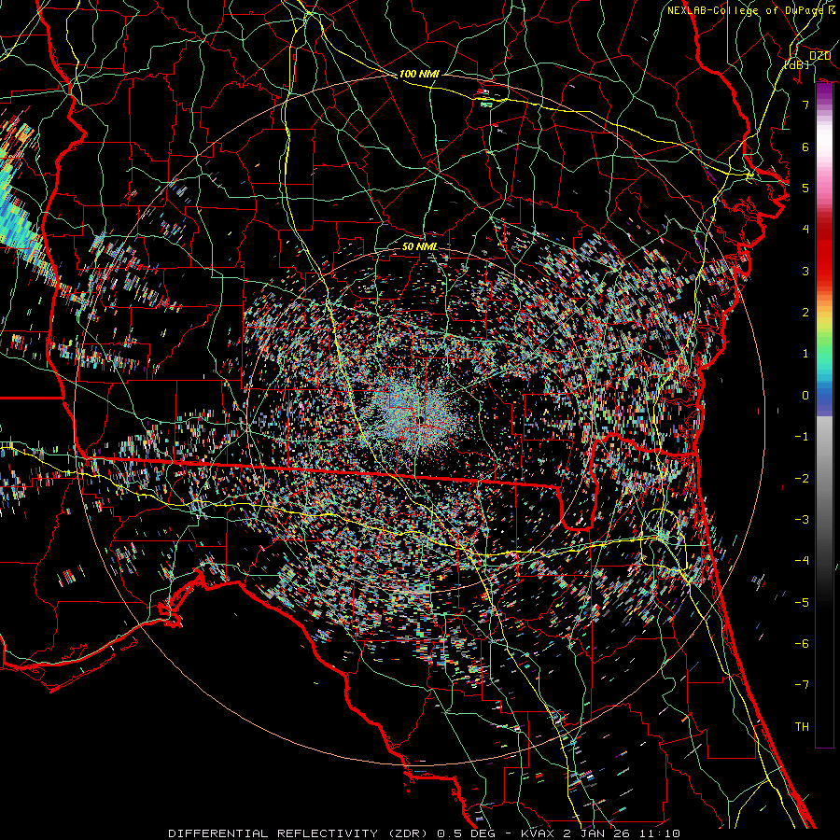
Task: Click the KVAX radar site identifier
Action: click(538, 833)
